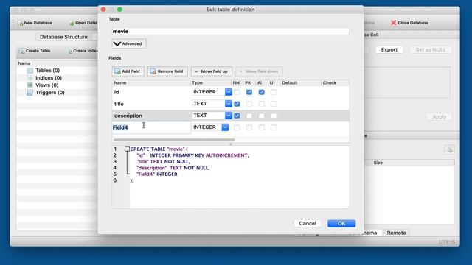Uncheck Primary Key for the id field
Viewport: 472px width, 265px height.
coord(249,92)
